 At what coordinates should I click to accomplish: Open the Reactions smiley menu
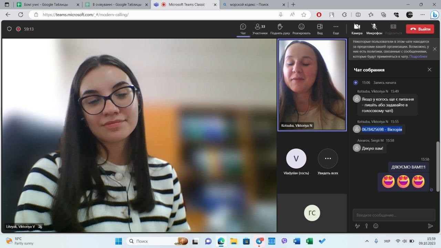[301, 29]
